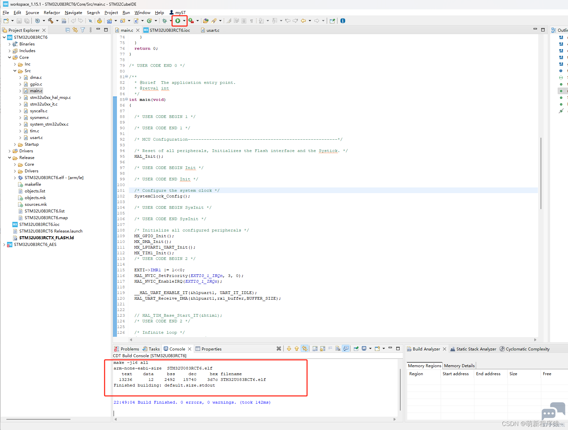The height and width of the screenshot is (430, 568).
Task: Open the Run button dropdown arrow
Action: click(184, 21)
